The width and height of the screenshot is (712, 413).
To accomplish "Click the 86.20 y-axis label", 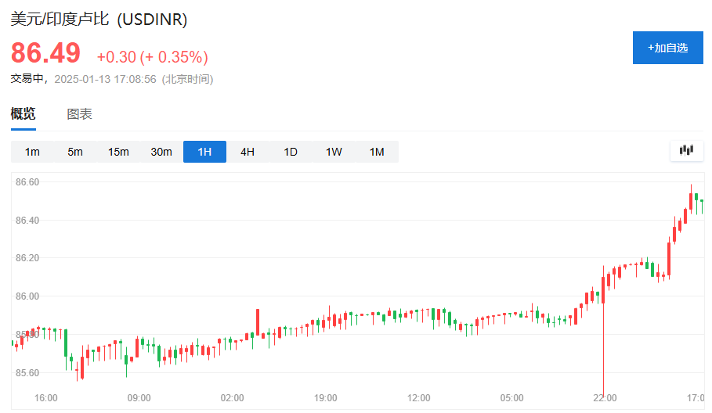I will tap(27, 258).
